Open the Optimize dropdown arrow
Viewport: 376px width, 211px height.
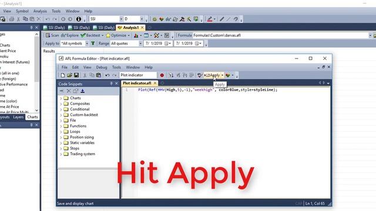coord(129,35)
